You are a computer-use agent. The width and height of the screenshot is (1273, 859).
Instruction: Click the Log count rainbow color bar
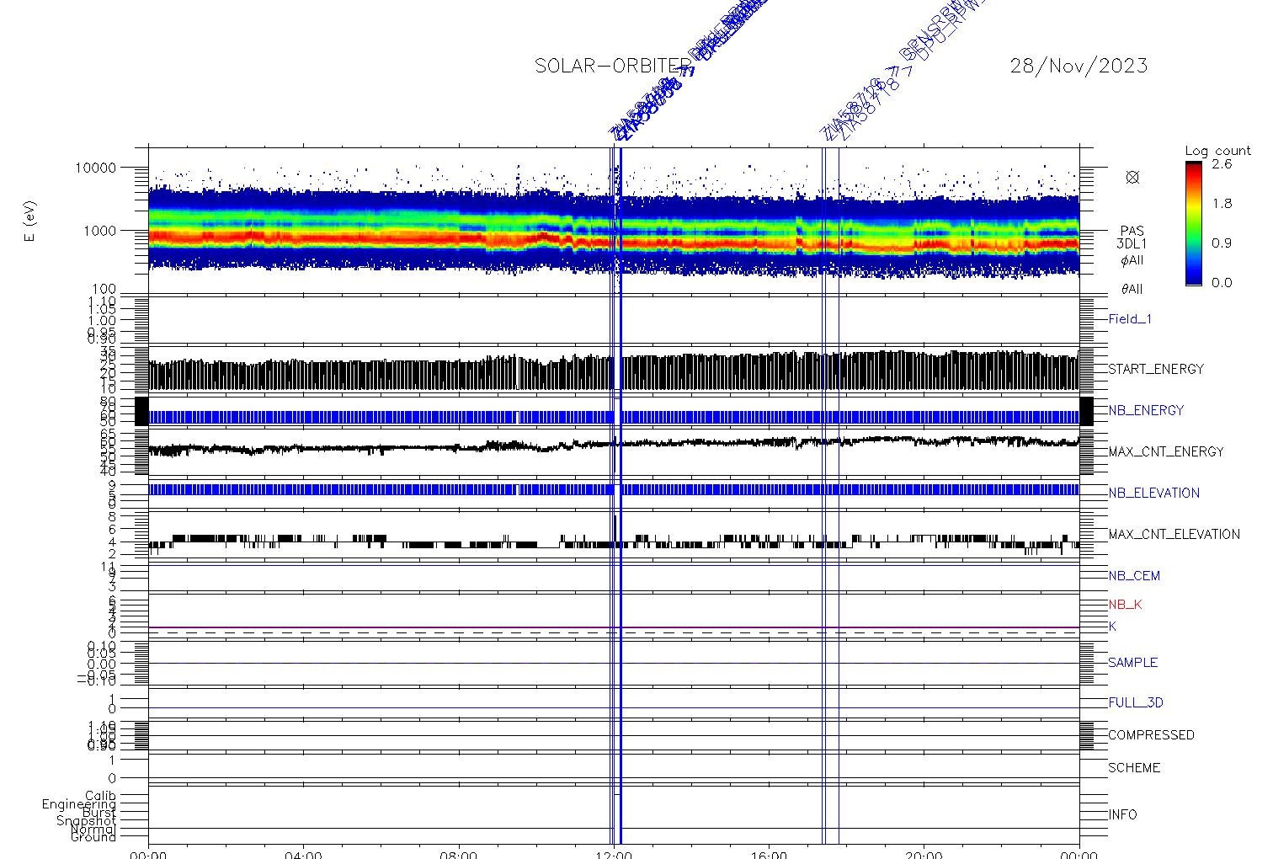click(1194, 223)
